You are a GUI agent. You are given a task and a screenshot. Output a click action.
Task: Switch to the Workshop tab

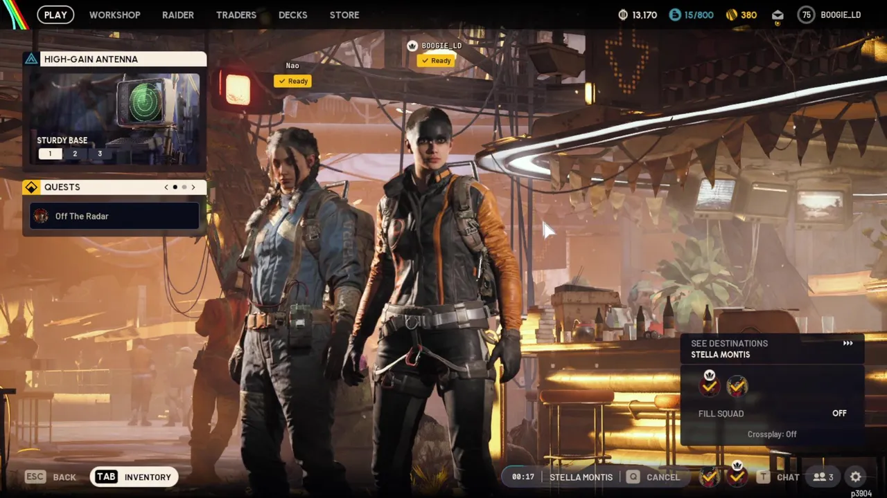[x=114, y=15]
